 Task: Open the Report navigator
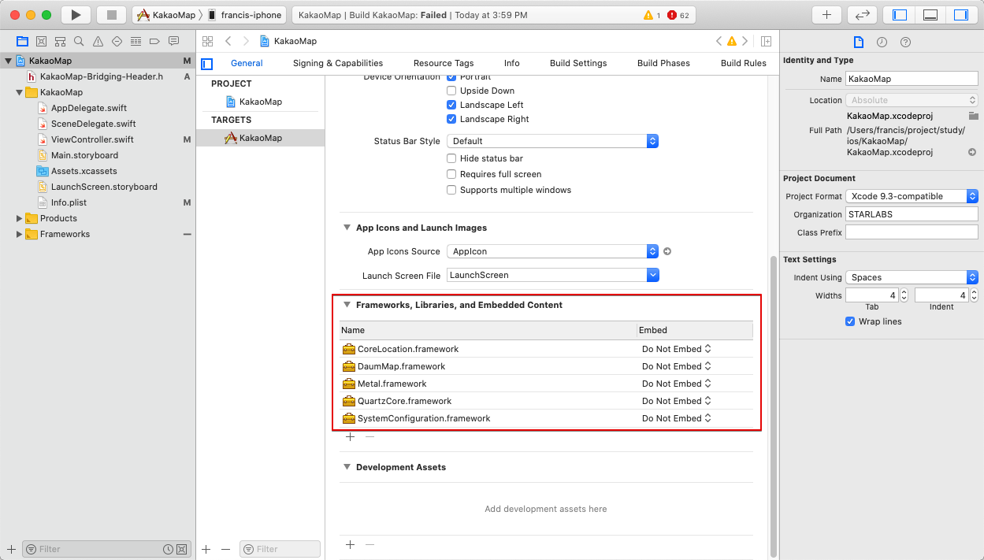coord(173,41)
